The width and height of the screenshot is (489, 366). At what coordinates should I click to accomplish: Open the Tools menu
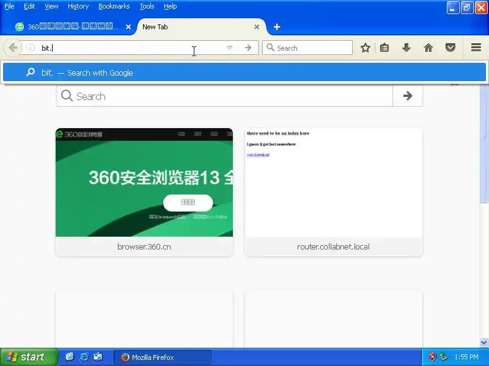point(147,6)
